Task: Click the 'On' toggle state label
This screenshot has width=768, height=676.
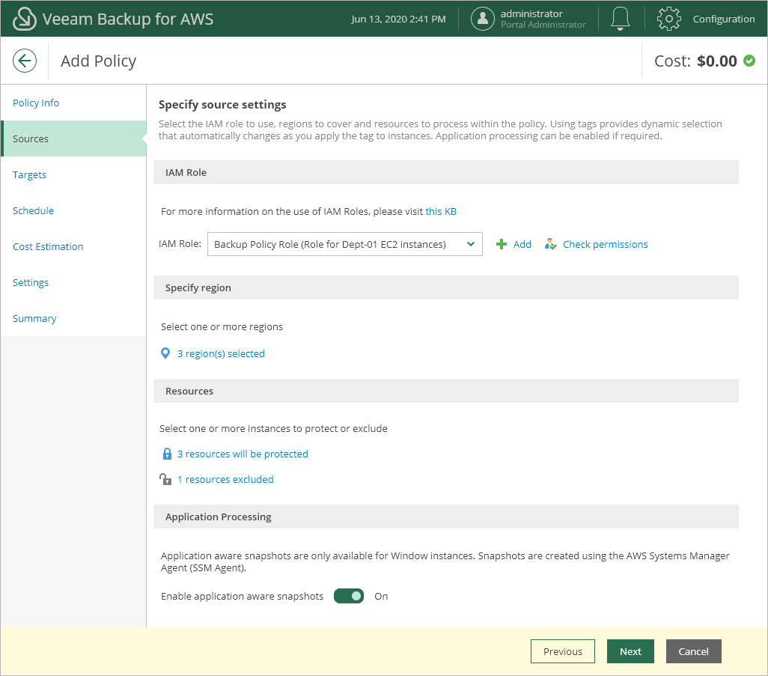Action: (381, 596)
